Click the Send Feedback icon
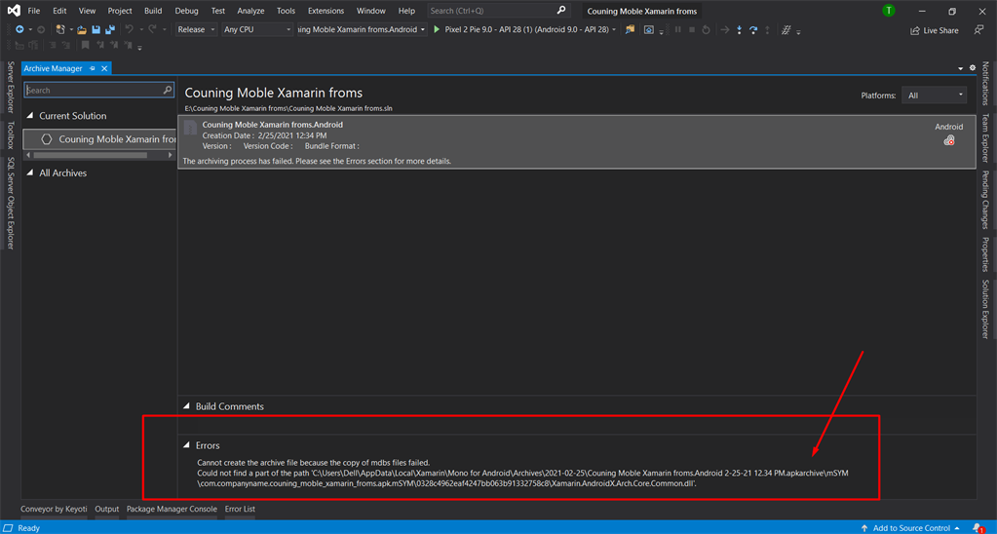This screenshot has width=997, height=534. pos(978,30)
